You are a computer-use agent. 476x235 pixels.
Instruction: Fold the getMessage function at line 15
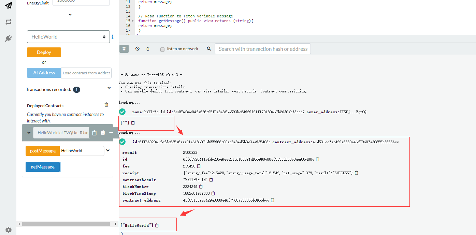tap(133, 21)
